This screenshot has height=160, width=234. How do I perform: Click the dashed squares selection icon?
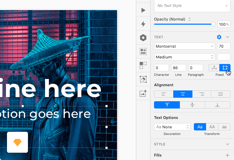point(143,65)
